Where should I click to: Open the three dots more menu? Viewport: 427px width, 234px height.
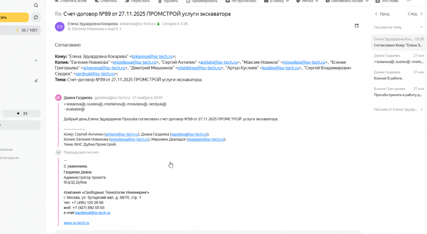[409, 1]
